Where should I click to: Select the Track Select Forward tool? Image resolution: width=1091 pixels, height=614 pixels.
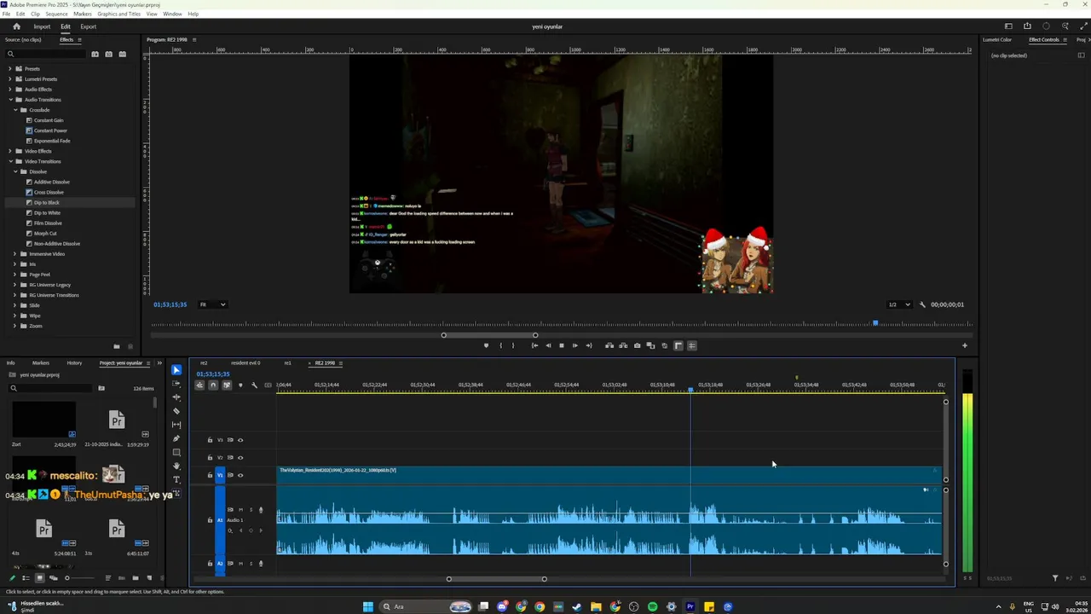click(176, 384)
